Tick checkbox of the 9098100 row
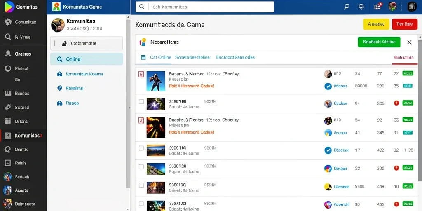The height and width of the screenshot is (211, 422). tap(141, 185)
